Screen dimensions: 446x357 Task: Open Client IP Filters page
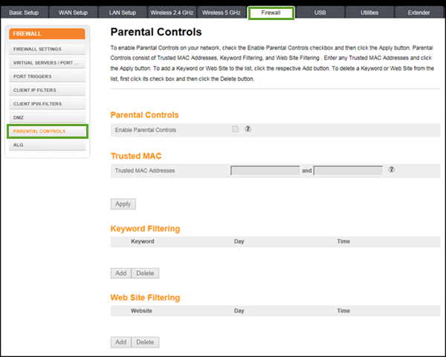(46, 90)
